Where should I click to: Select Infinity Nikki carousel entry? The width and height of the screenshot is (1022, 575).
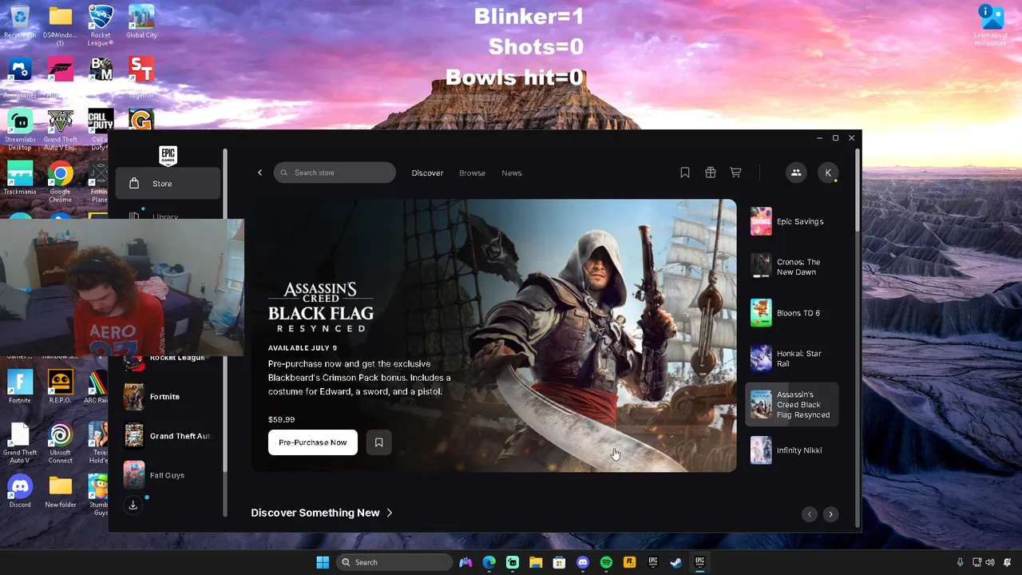[x=792, y=450]
